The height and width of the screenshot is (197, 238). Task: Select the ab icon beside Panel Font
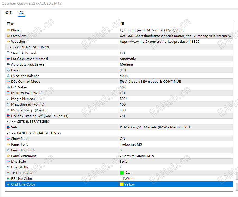[8, 144]
